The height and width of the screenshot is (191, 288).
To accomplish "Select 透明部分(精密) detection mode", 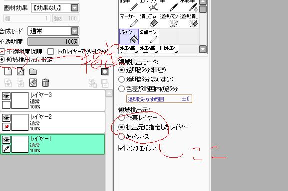I will (x=121, y=70).
